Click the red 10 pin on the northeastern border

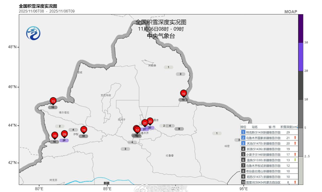pyautogui.click(x=184, y=93)
